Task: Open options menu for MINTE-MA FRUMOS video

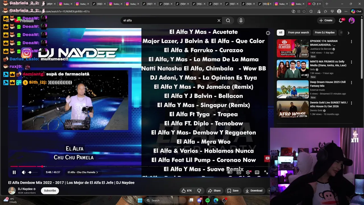Action: pyautogui.click(x=351, y=62)
